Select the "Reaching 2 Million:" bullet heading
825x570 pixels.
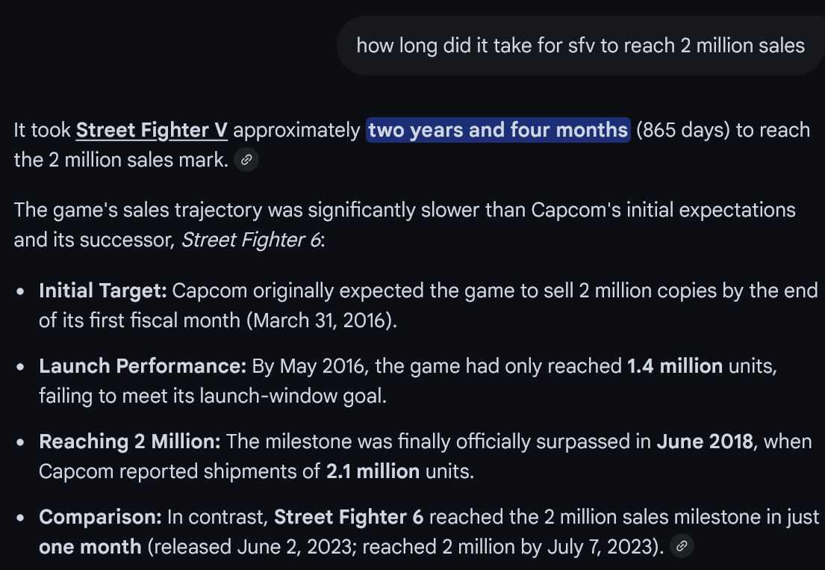tap(130, 442)
